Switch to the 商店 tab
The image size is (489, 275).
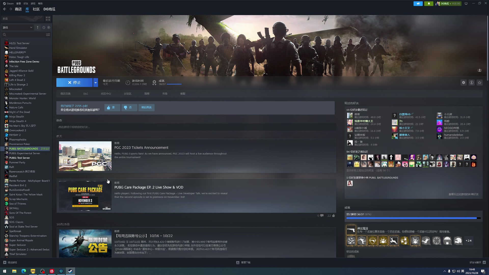(18, 9)
